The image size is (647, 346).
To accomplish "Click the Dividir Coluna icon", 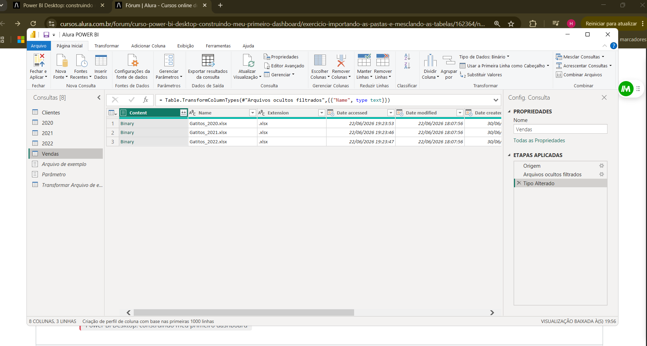I will 430,60.
